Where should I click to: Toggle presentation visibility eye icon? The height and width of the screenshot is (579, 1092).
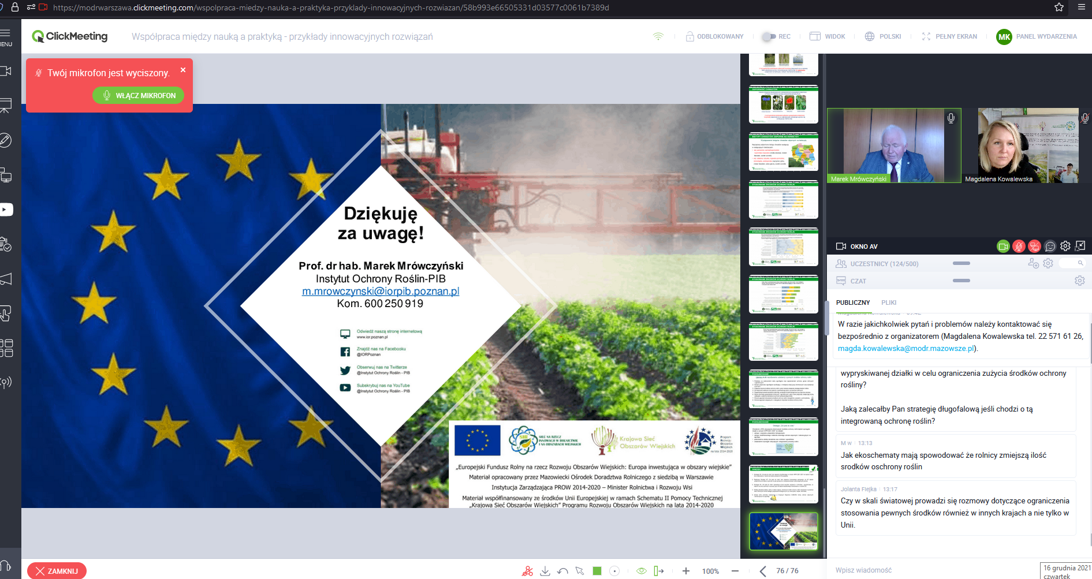(x=641, y=571)
